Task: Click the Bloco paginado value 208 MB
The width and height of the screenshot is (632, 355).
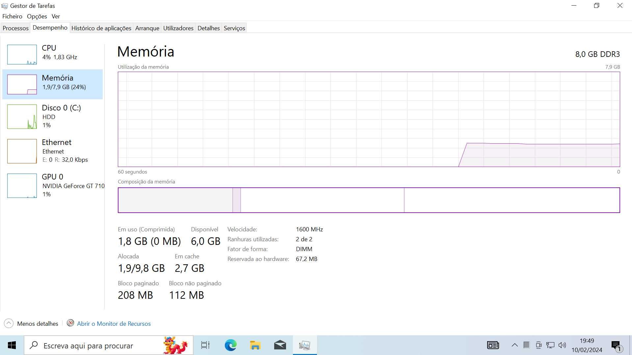Action: 135,295
